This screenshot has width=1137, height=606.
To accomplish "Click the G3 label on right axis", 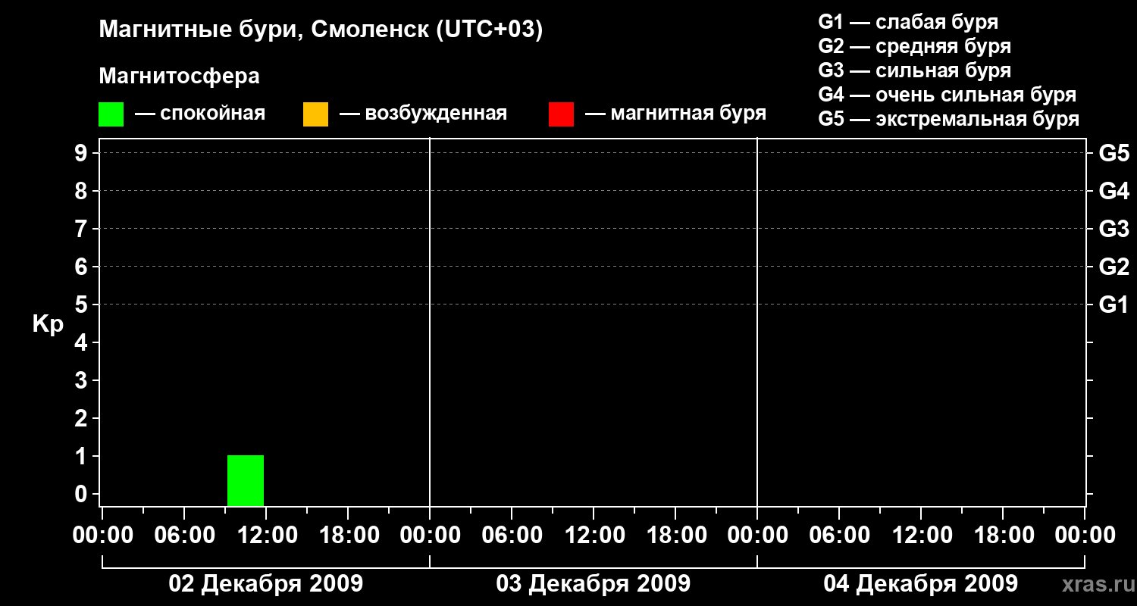I will click(x=1114, y=229).
